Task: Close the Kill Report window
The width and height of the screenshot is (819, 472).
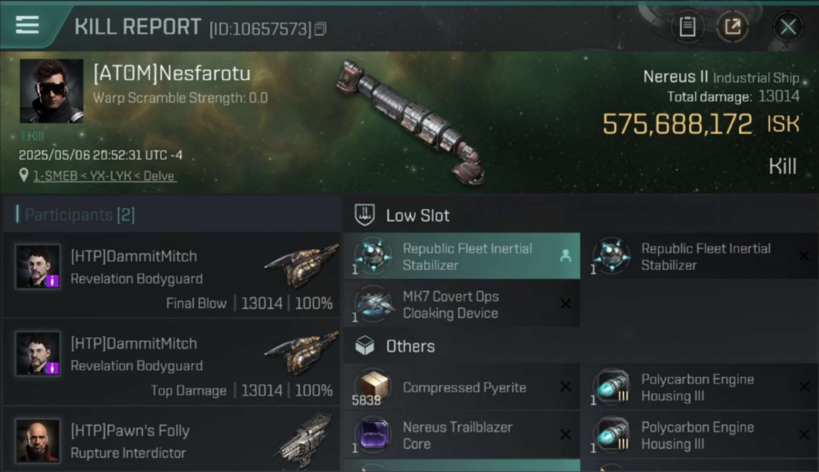Action: tap(788, 27)
